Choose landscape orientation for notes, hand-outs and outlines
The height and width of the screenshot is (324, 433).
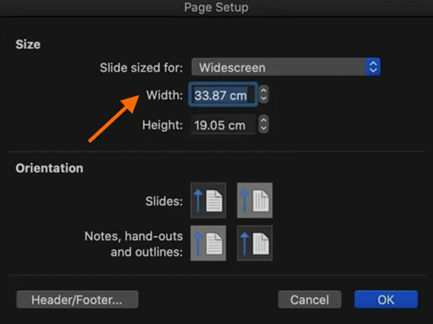coord(255,243)
